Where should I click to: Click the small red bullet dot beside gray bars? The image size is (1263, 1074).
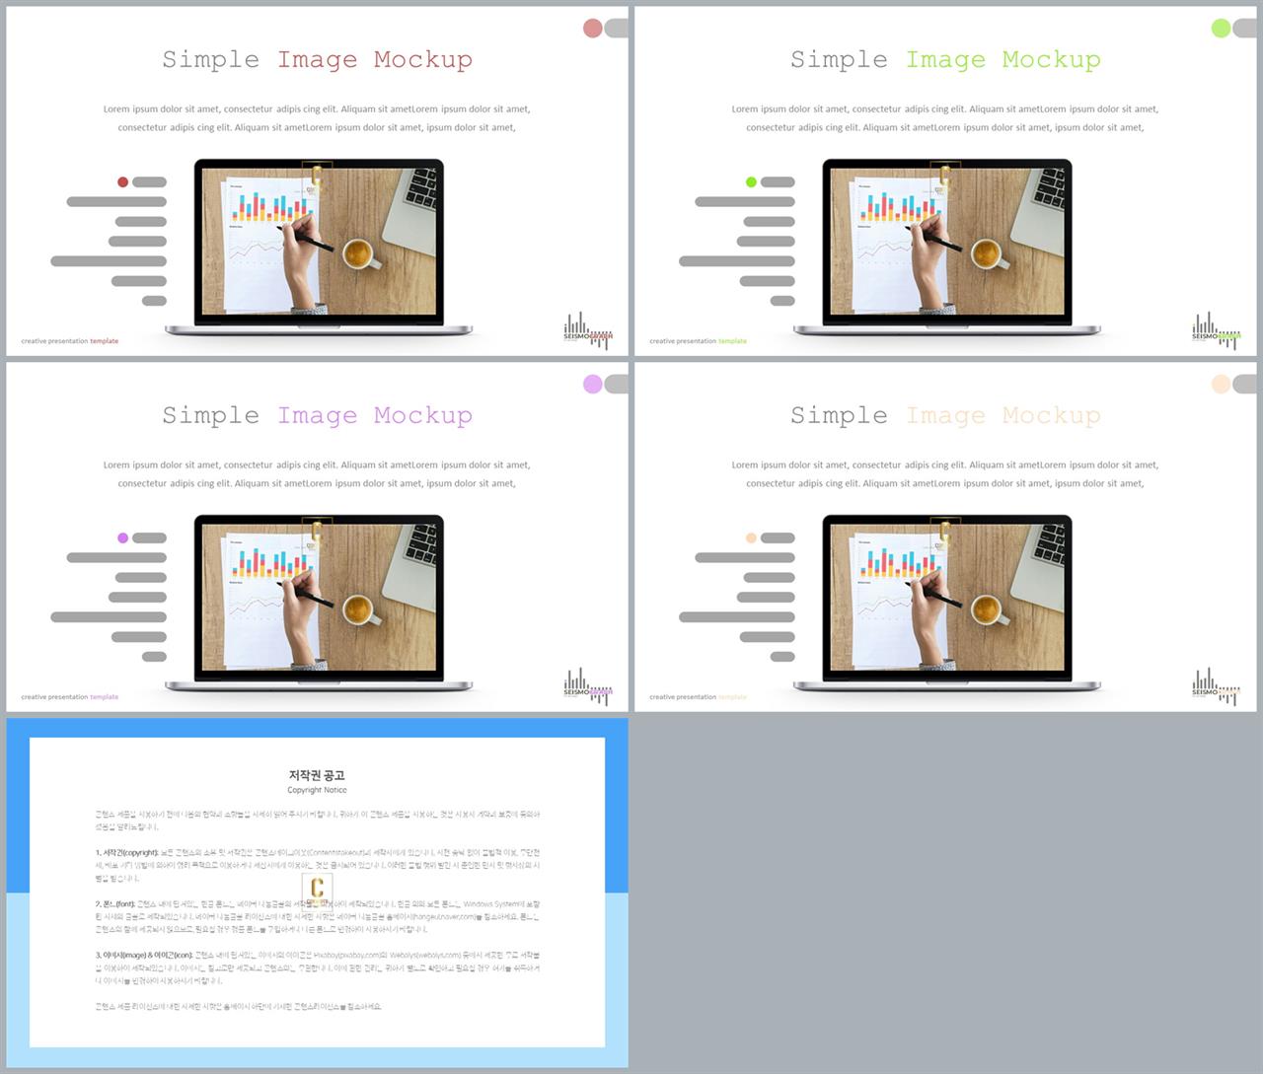[123, 182]
